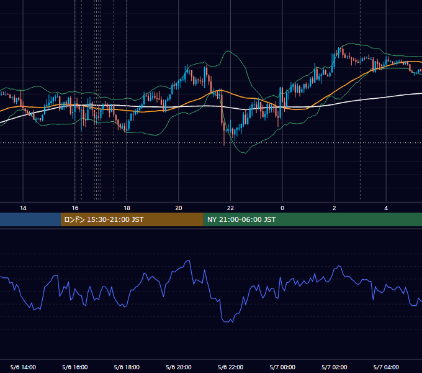422x373 pixels.
Task: Click the date label 5/6 20:00
Action: [179, 367]
